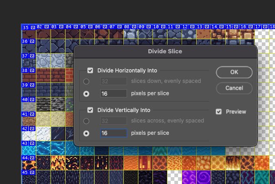Click slice 45 image badge icon

click(x=32, y=172)
